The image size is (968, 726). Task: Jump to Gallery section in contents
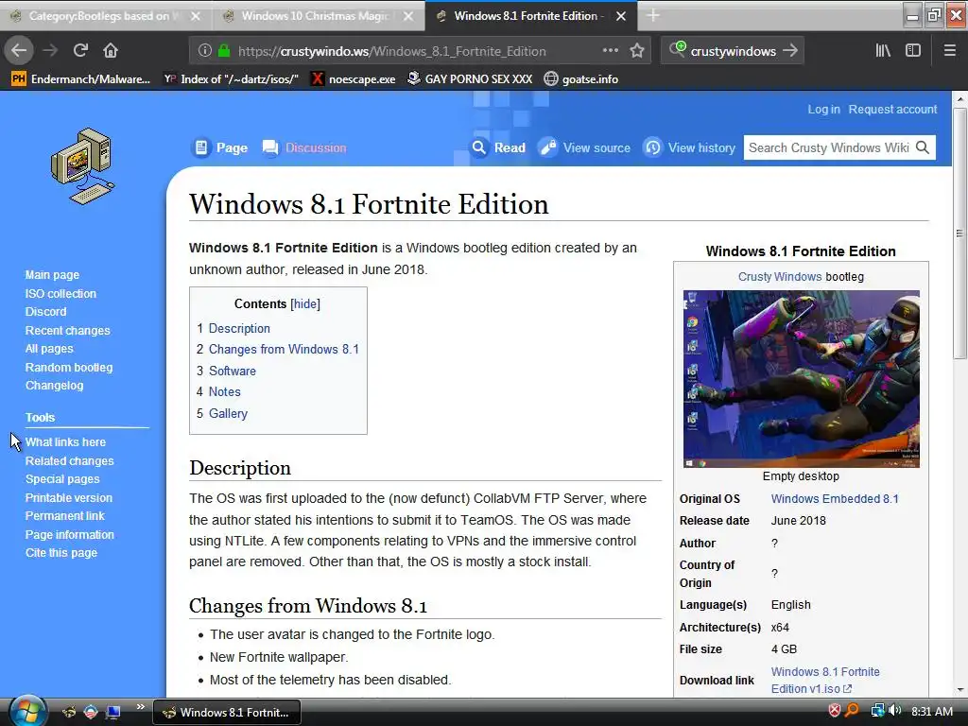[x=228, y=414]
